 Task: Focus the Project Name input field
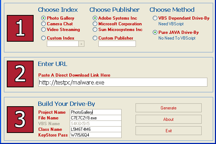coord(96,112)
